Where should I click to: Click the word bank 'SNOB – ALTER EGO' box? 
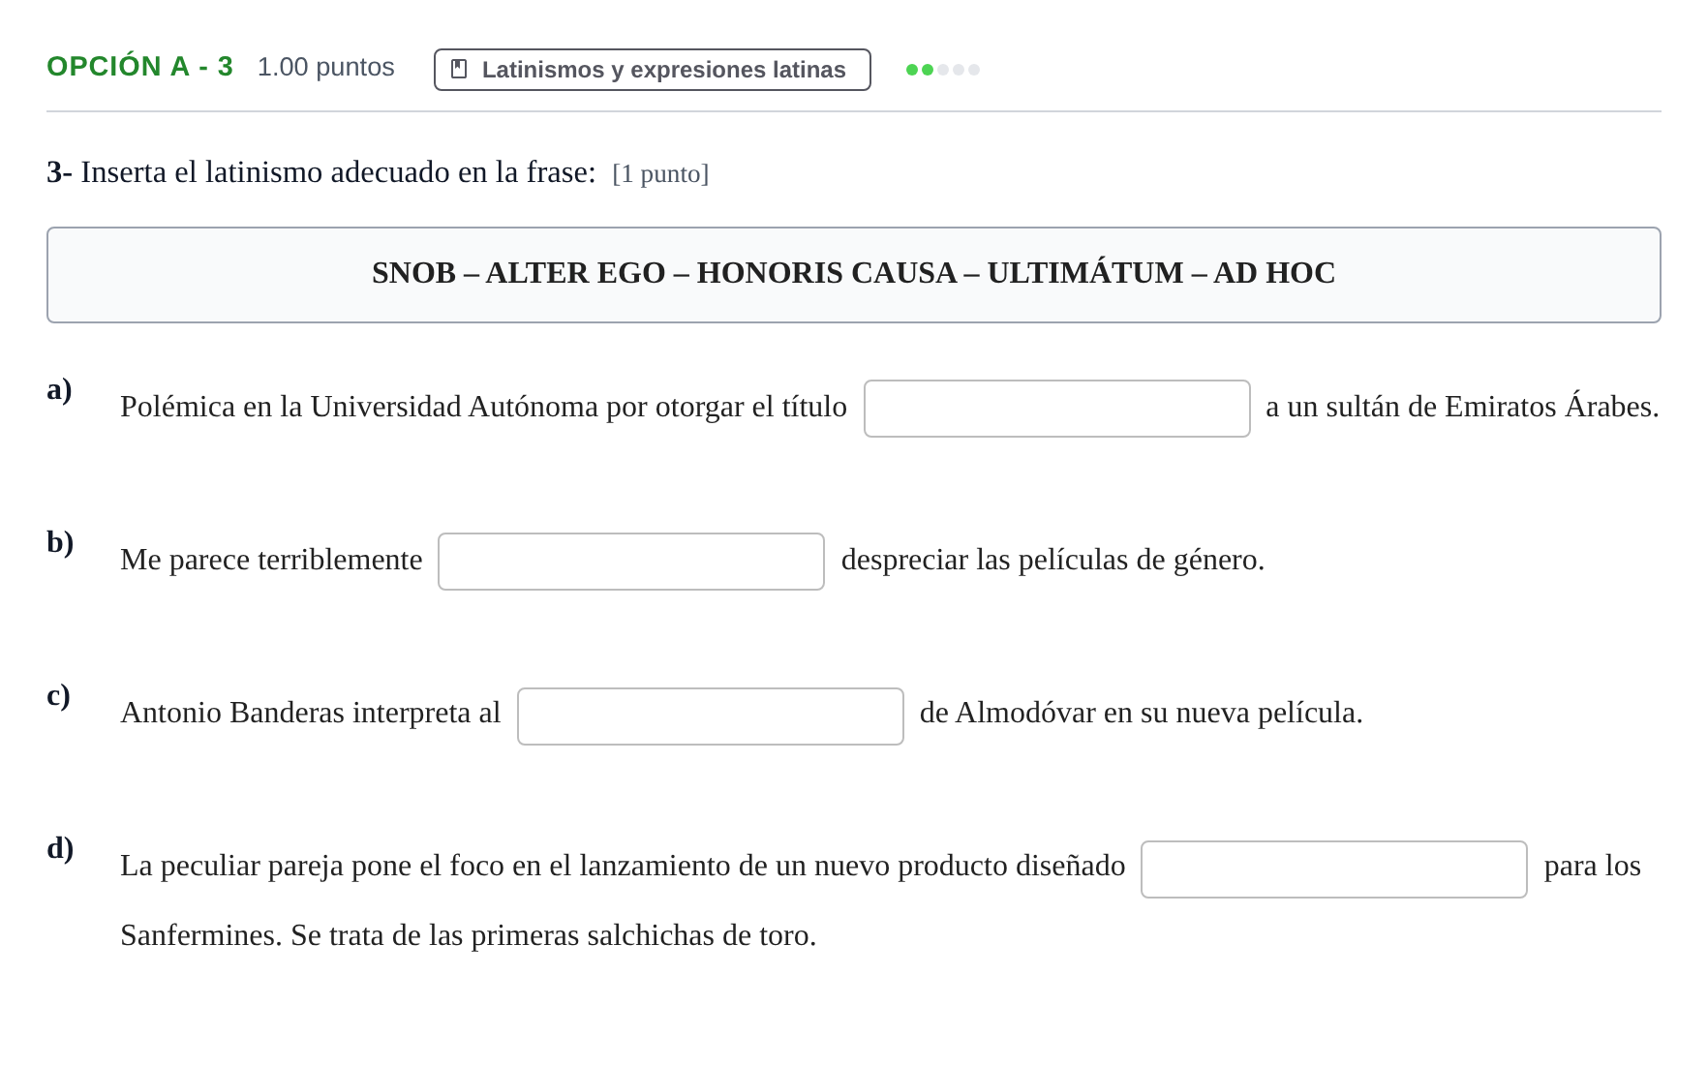point(853,275)
